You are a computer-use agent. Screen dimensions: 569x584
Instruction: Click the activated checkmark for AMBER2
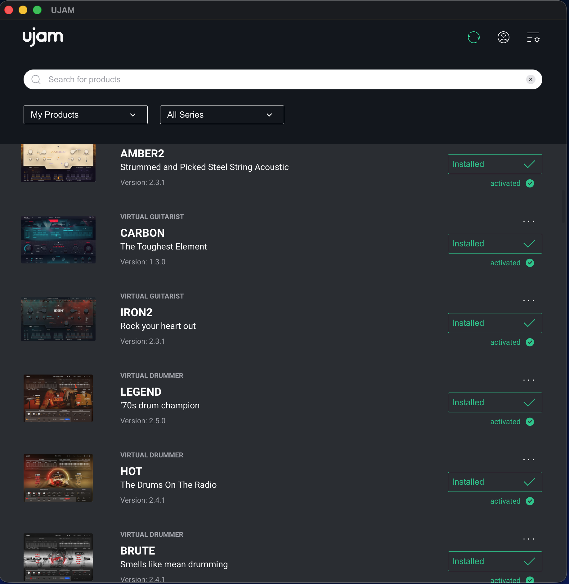coord(530,183)
